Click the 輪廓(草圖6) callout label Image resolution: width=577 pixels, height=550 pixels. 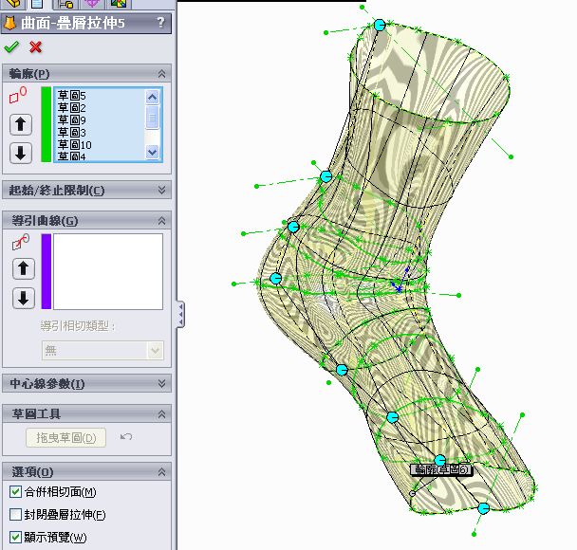point(441,469)
